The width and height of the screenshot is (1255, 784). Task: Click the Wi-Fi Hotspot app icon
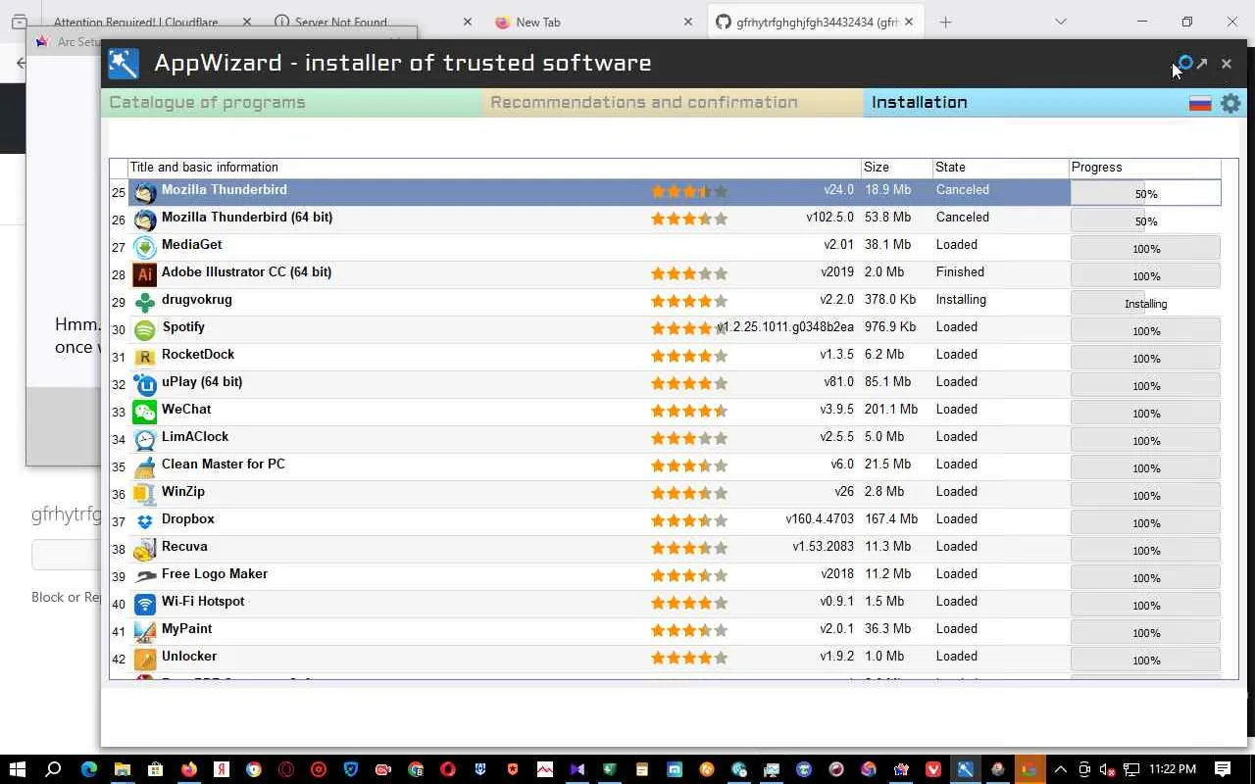(x=145, y=604)
